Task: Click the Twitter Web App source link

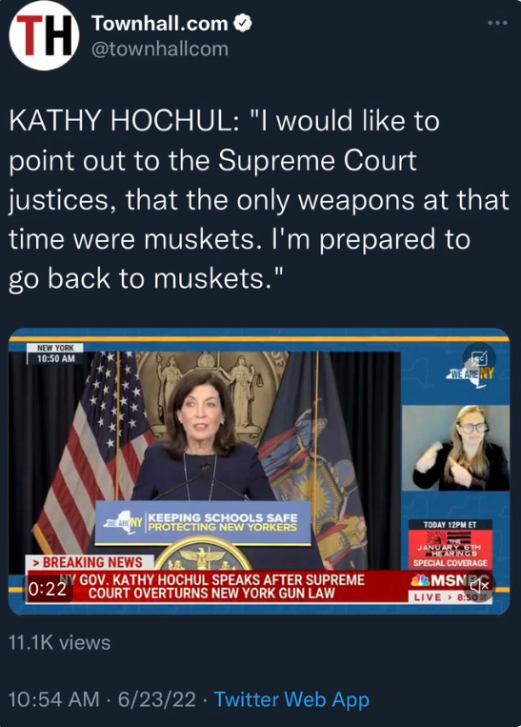Action: tap(291, 699)
